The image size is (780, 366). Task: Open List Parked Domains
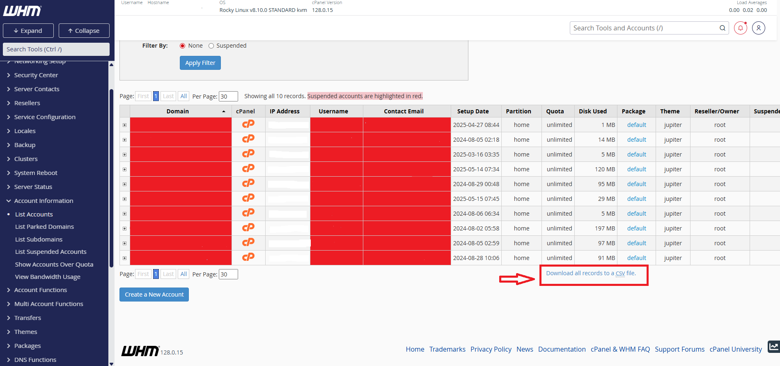point(44,227)
